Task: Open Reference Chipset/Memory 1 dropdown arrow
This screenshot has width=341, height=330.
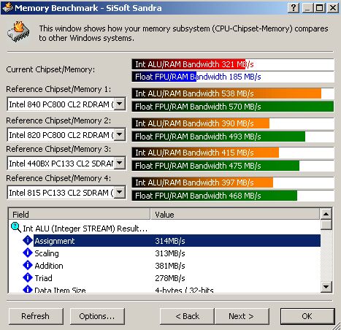Action: (x=120, y=104)
